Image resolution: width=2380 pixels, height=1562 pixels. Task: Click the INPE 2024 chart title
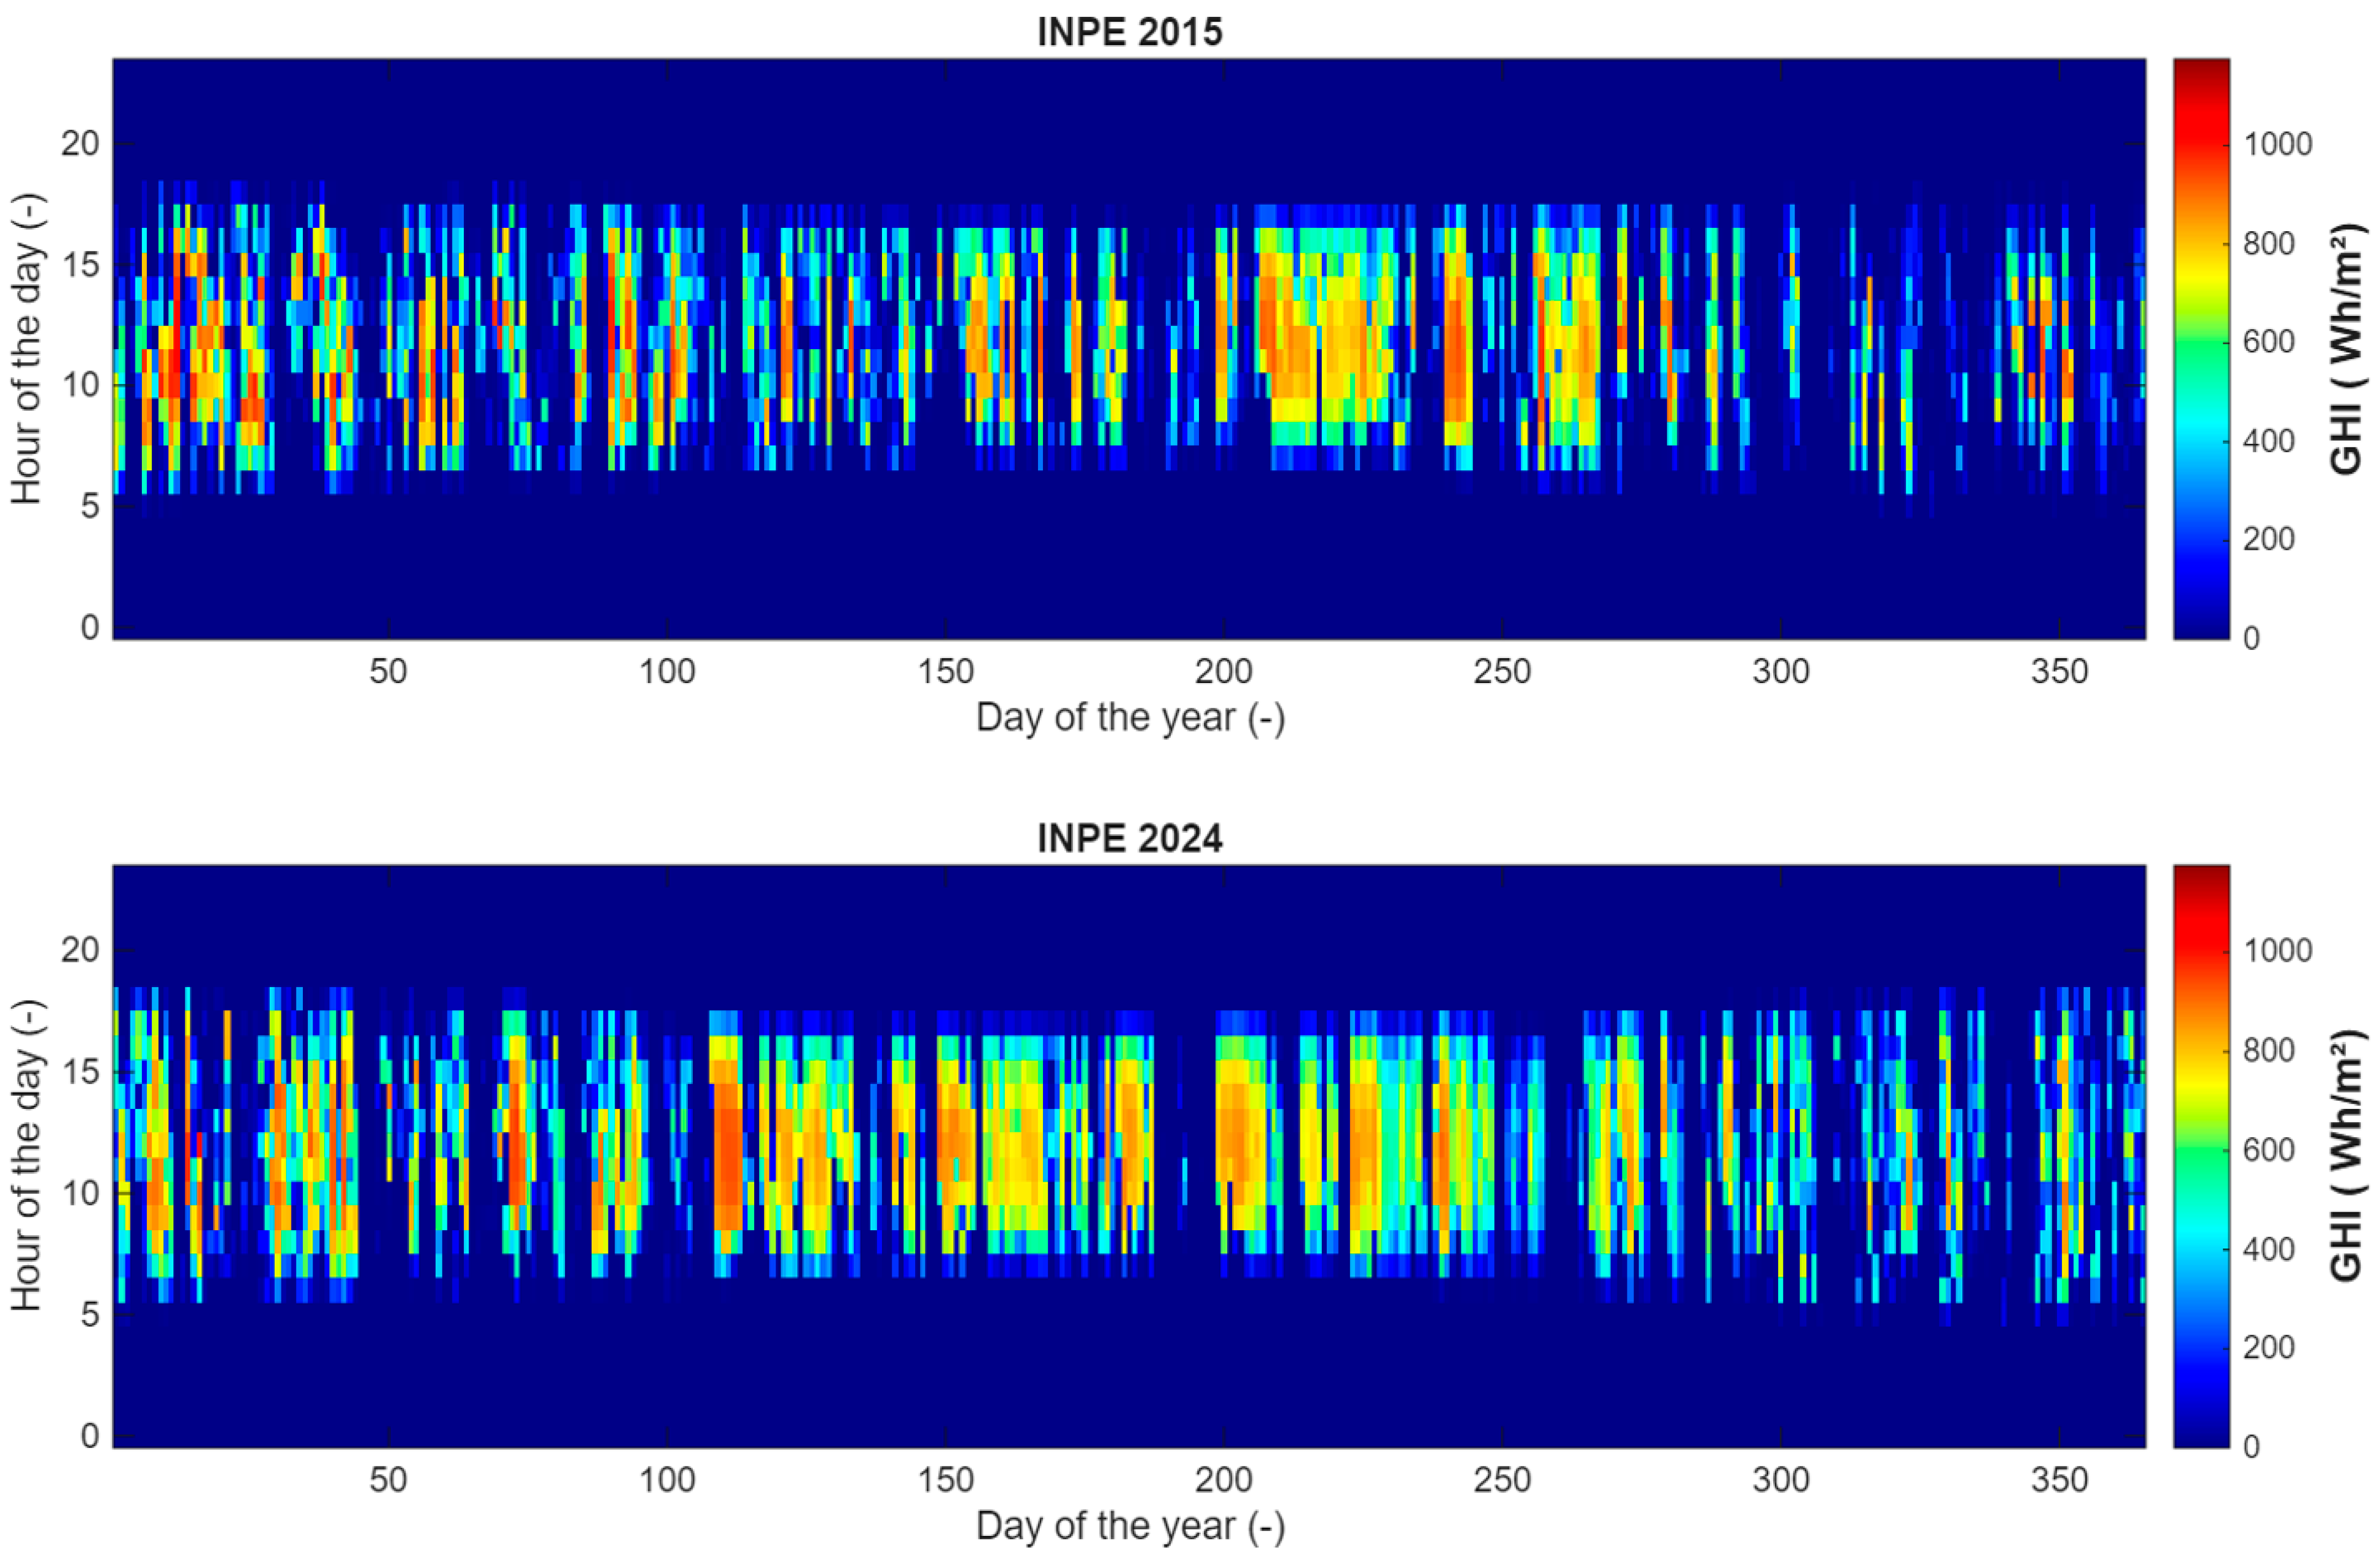1129,838
